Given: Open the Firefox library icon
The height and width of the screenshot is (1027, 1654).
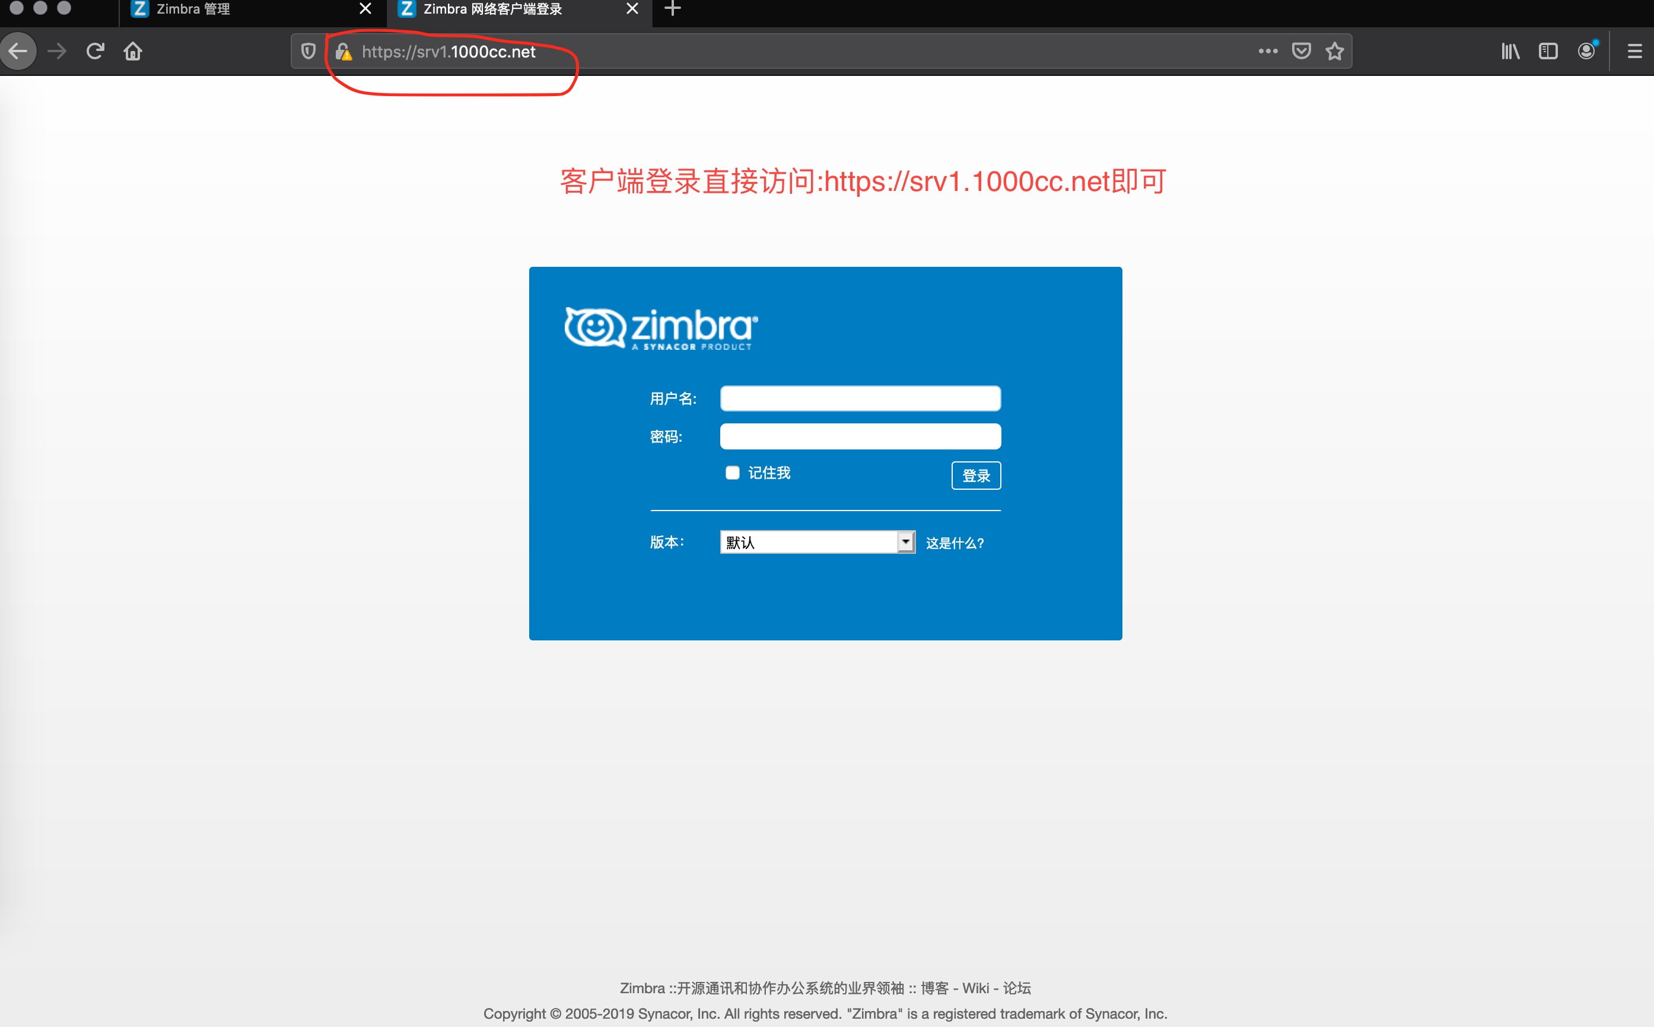Looking at the screenshot, I should (x=1510, y=51).
